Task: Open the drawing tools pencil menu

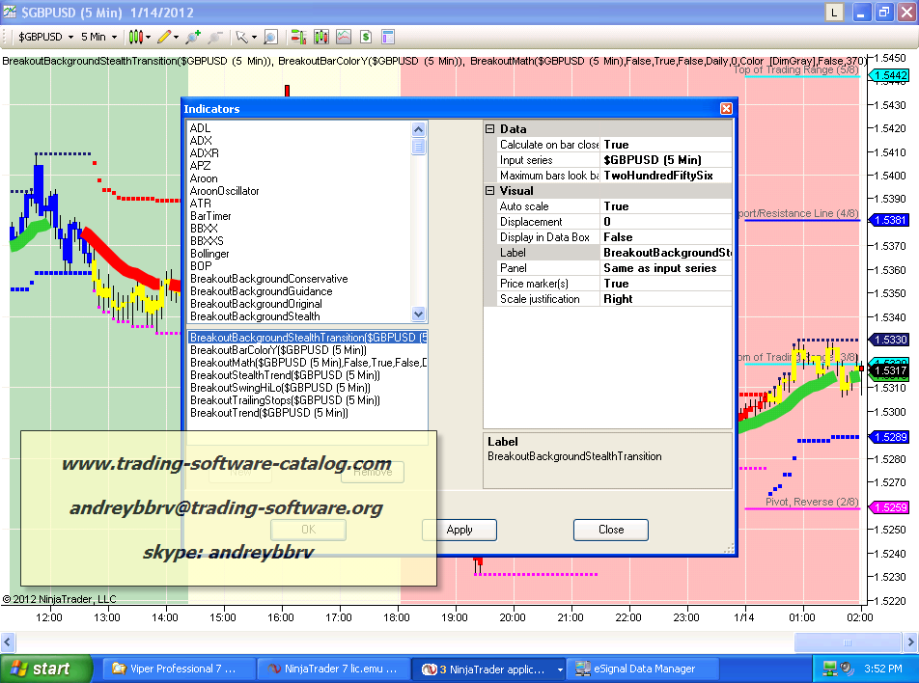Action: (168, 37)
